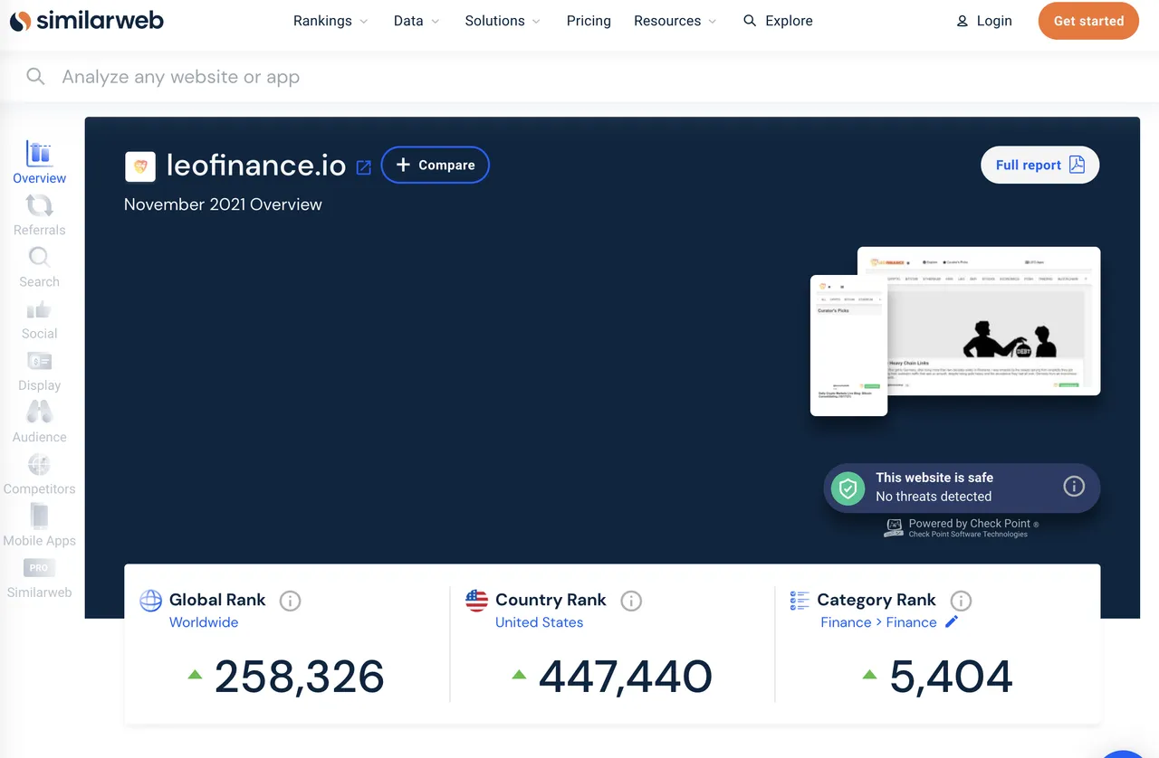Screen dimensions: 1159x758
Task: Click Global Rank info icon
Action: coord(290,601)
